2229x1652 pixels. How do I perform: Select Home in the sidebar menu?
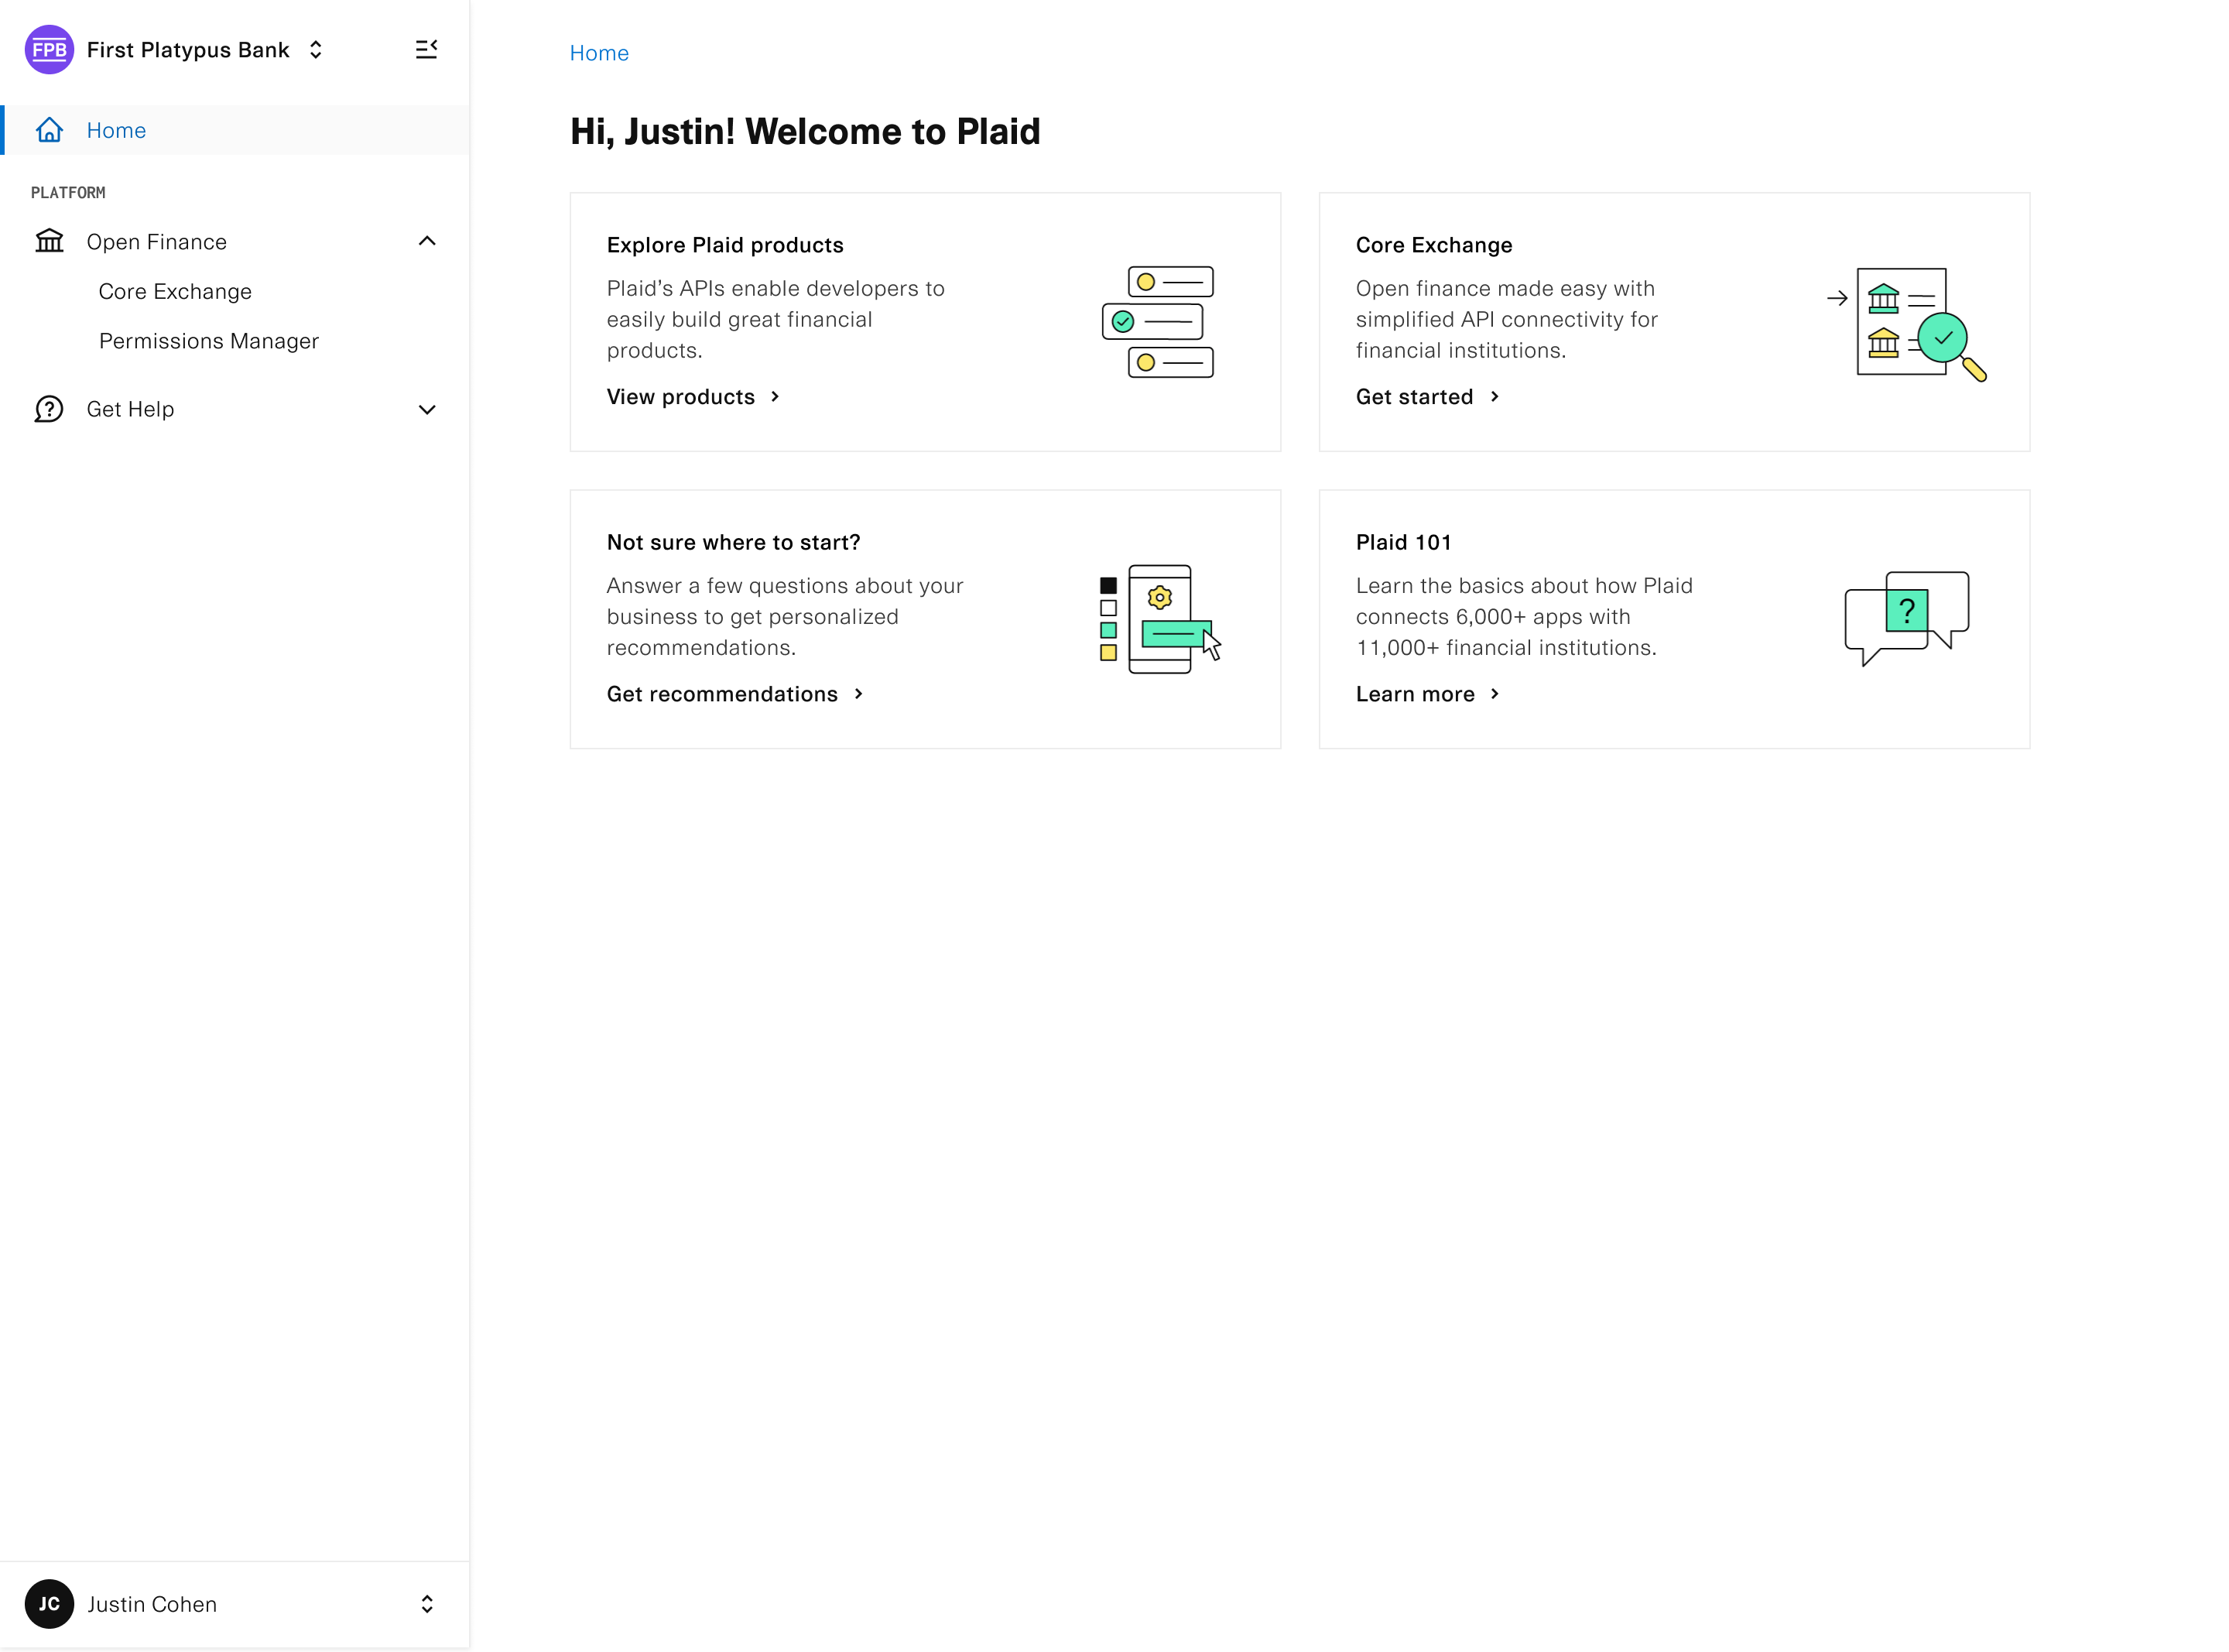point(236,130)
